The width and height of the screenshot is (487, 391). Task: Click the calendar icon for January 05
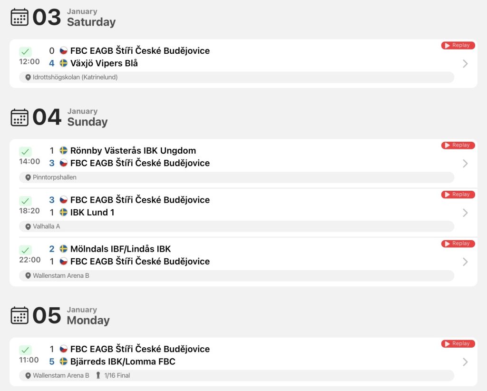pyautogui.click(x=19, y=315)
